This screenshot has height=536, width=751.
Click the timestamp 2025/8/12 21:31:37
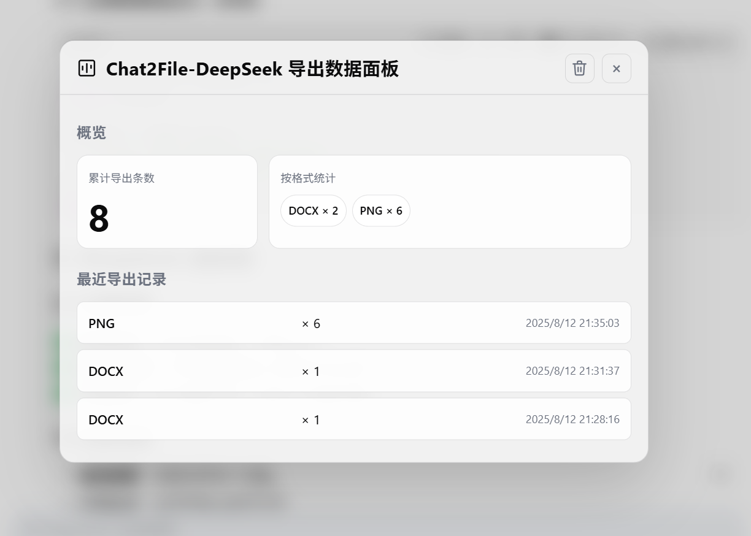coord(572,371)
